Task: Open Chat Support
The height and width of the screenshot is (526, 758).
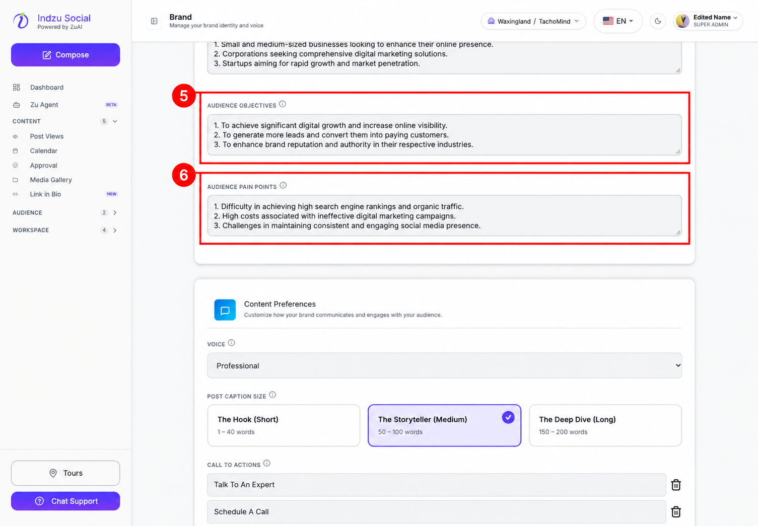Action: point(65,501)
